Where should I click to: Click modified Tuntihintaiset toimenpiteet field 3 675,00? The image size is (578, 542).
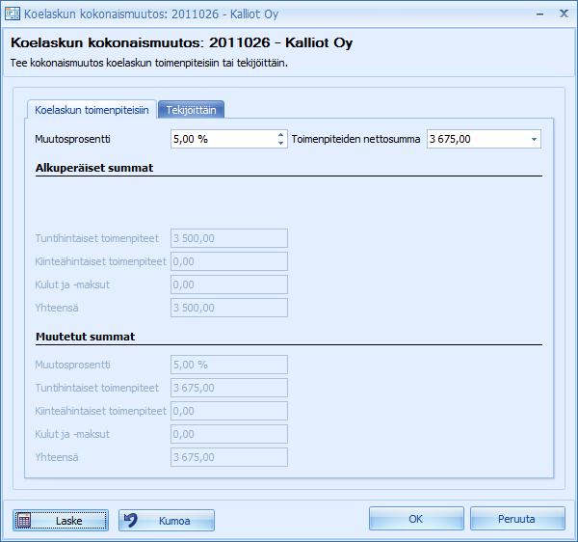pos(229,388)
